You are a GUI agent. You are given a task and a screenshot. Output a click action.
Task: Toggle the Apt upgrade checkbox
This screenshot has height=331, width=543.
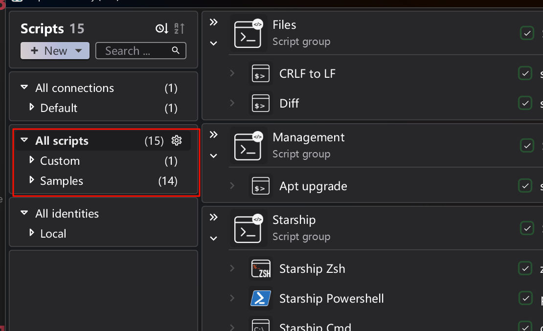click(525, 186)
